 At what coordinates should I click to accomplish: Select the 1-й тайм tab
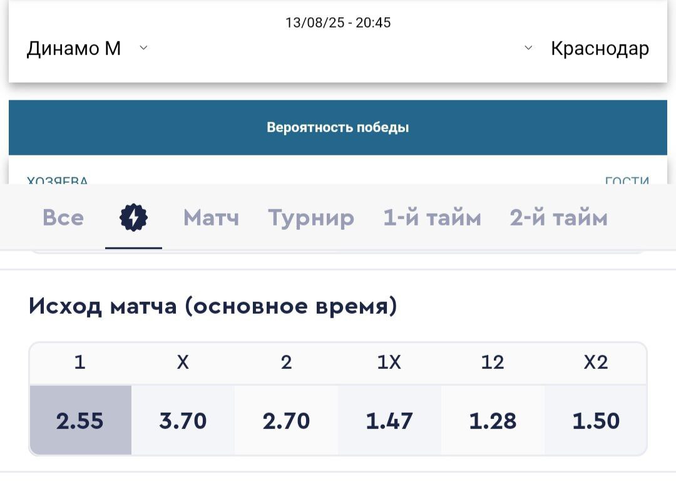coord(432,217)
